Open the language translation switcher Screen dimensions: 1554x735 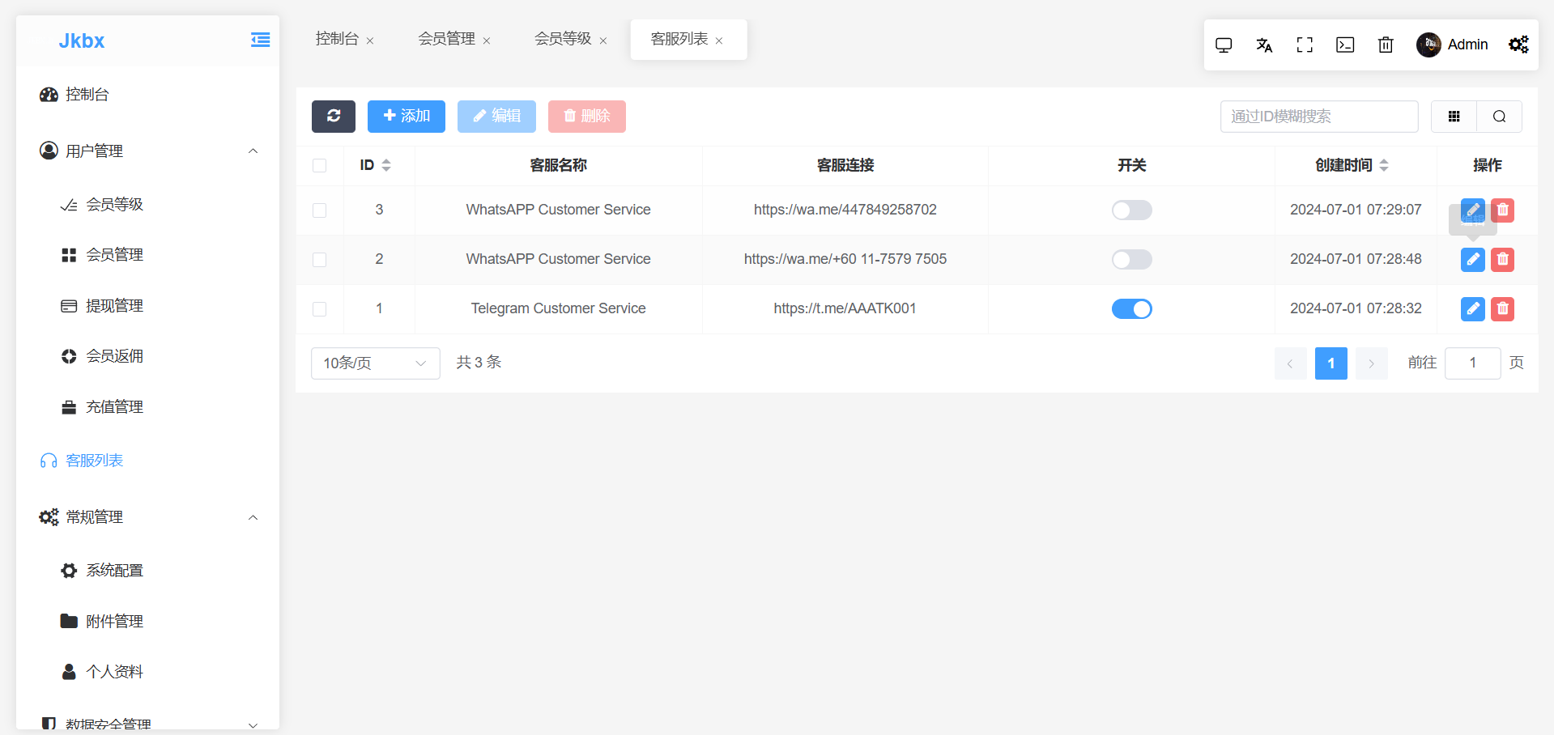pyautogui.click(x=1264, y=45)
